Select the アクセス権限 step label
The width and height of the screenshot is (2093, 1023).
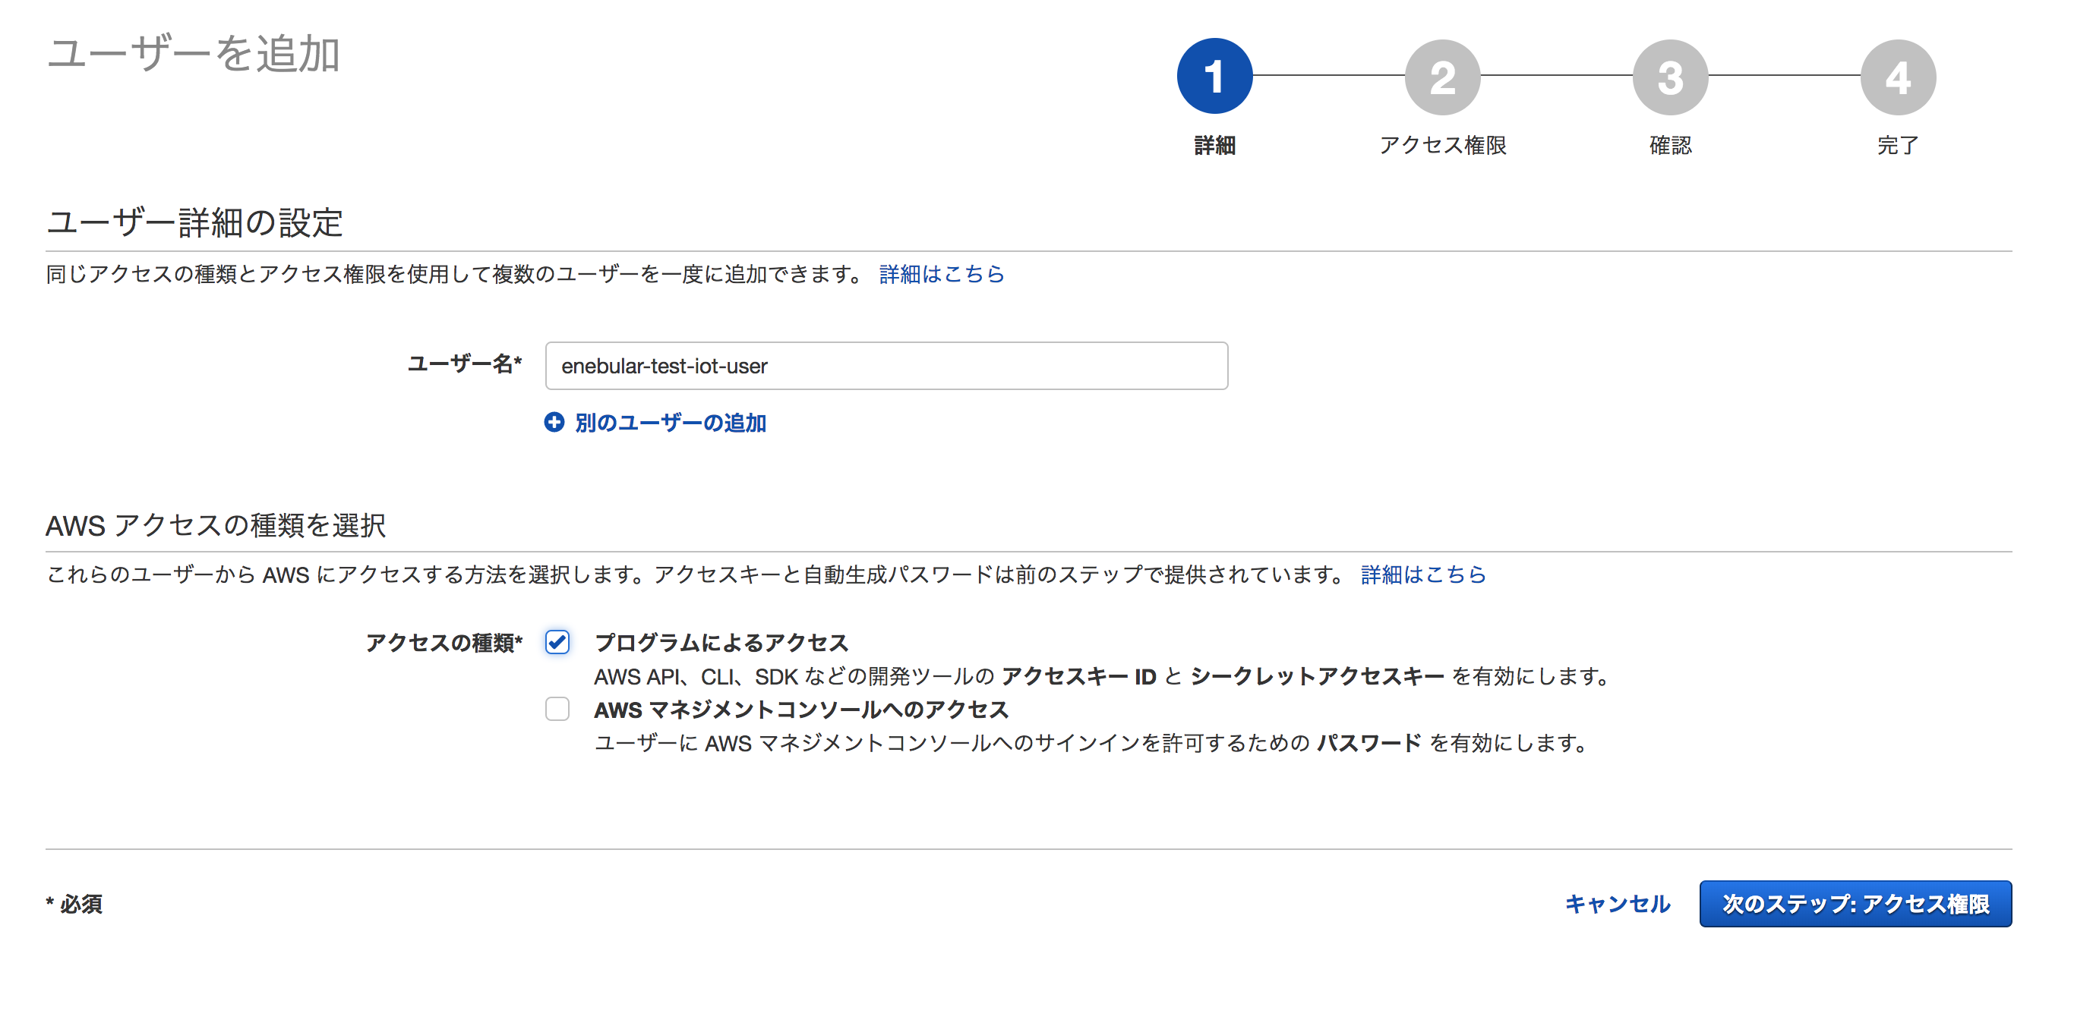(x=1442, y=146)
